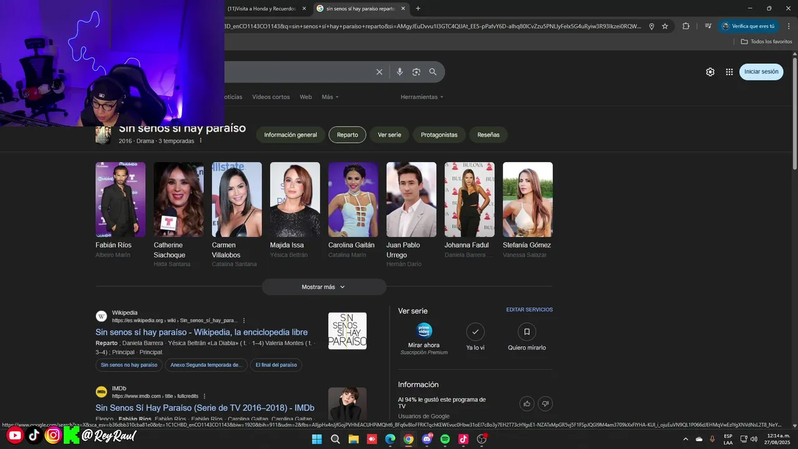Open taskbar clock showing 12:14 a.m.

(x=779, y=439)
